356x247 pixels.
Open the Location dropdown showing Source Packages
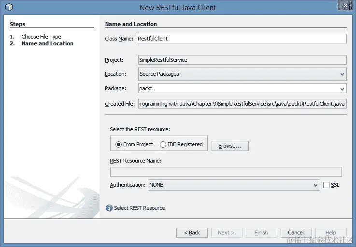242,74
